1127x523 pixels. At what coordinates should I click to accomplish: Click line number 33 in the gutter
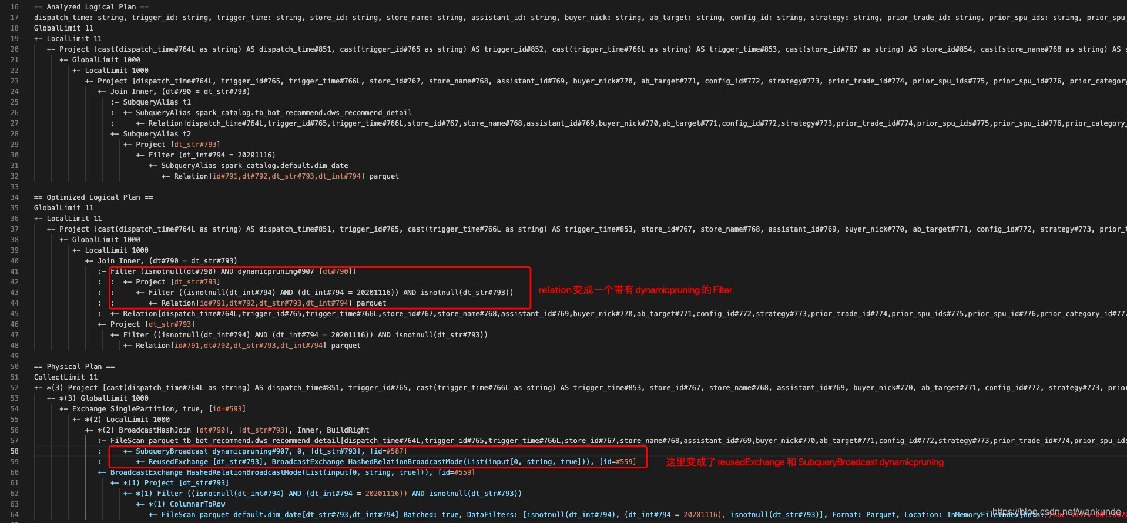point(14,187)
